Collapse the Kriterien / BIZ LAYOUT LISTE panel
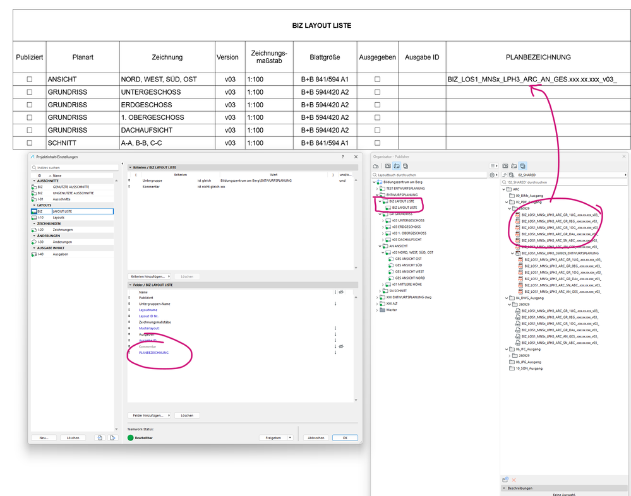Viewport: 631px width, 496px height. pos(130,167)
